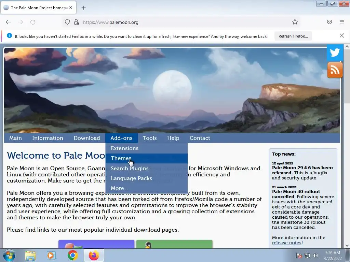Click the browser Back arrow button
The image size is (350, 262).
[x=8, y=22]
